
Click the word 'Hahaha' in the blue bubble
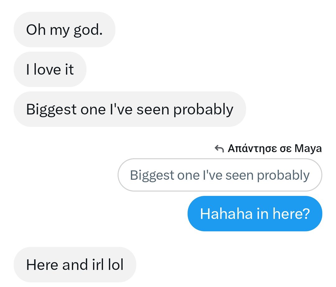tap(226, 214)
